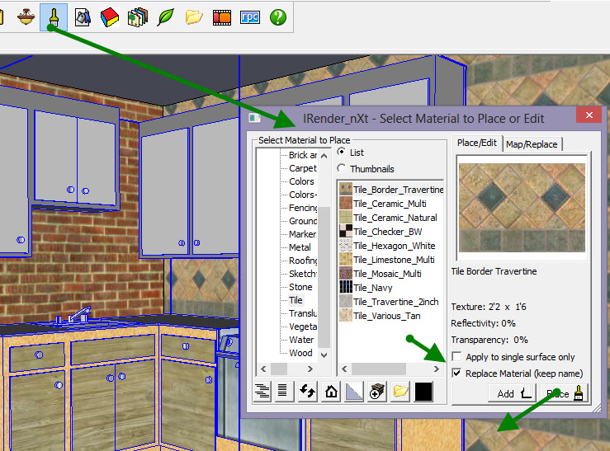The width and height of the screenshot is (610, 451).
Task: Click the film strip animation icon
Action: [x=221, y=16]
